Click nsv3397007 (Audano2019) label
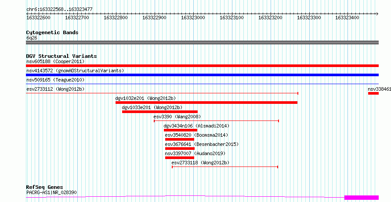Viewport: 391px width, 202px height. pos(195,153)
